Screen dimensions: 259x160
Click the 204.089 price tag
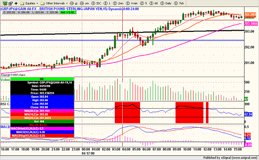click(x=250, y=15)
